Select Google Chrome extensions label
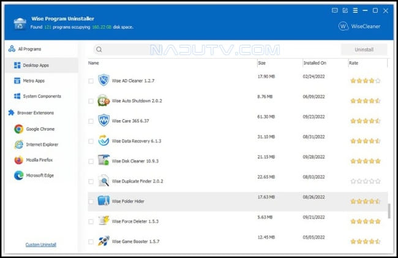This screenshot has height=258, width=398. [40, 129]
